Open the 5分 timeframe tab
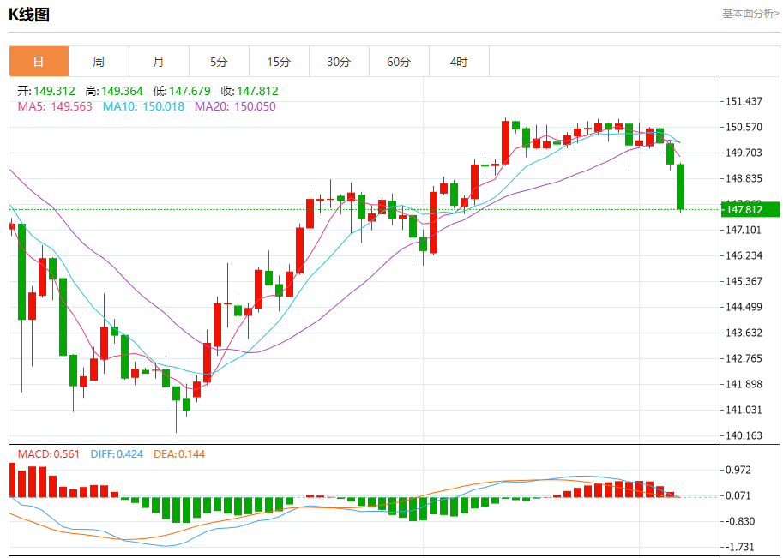783x558 pixels. 219,62
